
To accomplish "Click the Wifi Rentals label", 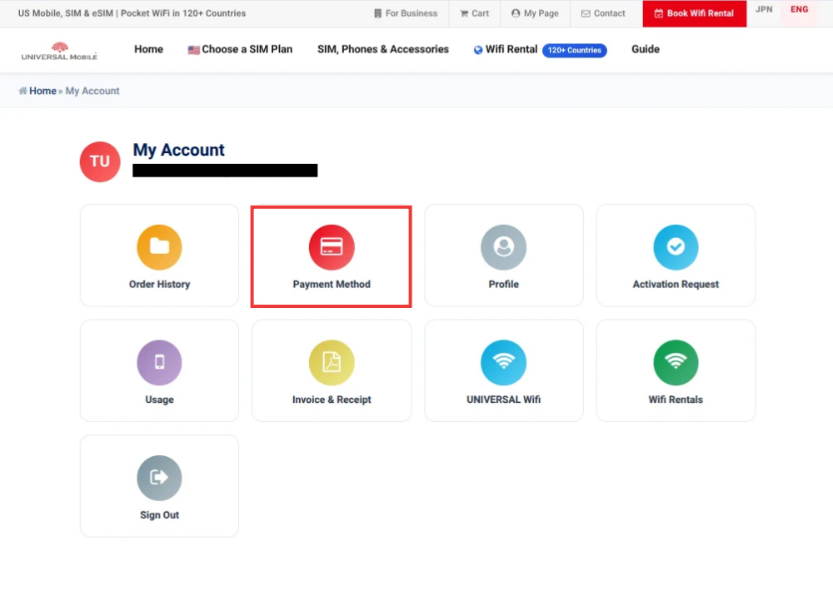I will tap(676, 400).
